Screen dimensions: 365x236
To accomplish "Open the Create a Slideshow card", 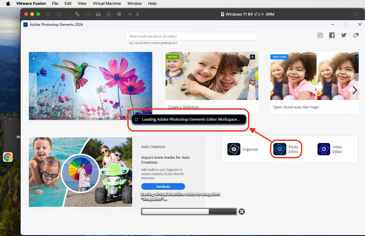I will coord(212,83).
